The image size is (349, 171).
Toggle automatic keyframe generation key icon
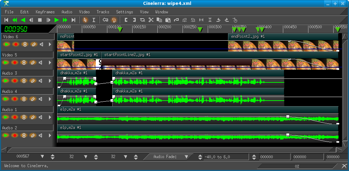[105, 20]
